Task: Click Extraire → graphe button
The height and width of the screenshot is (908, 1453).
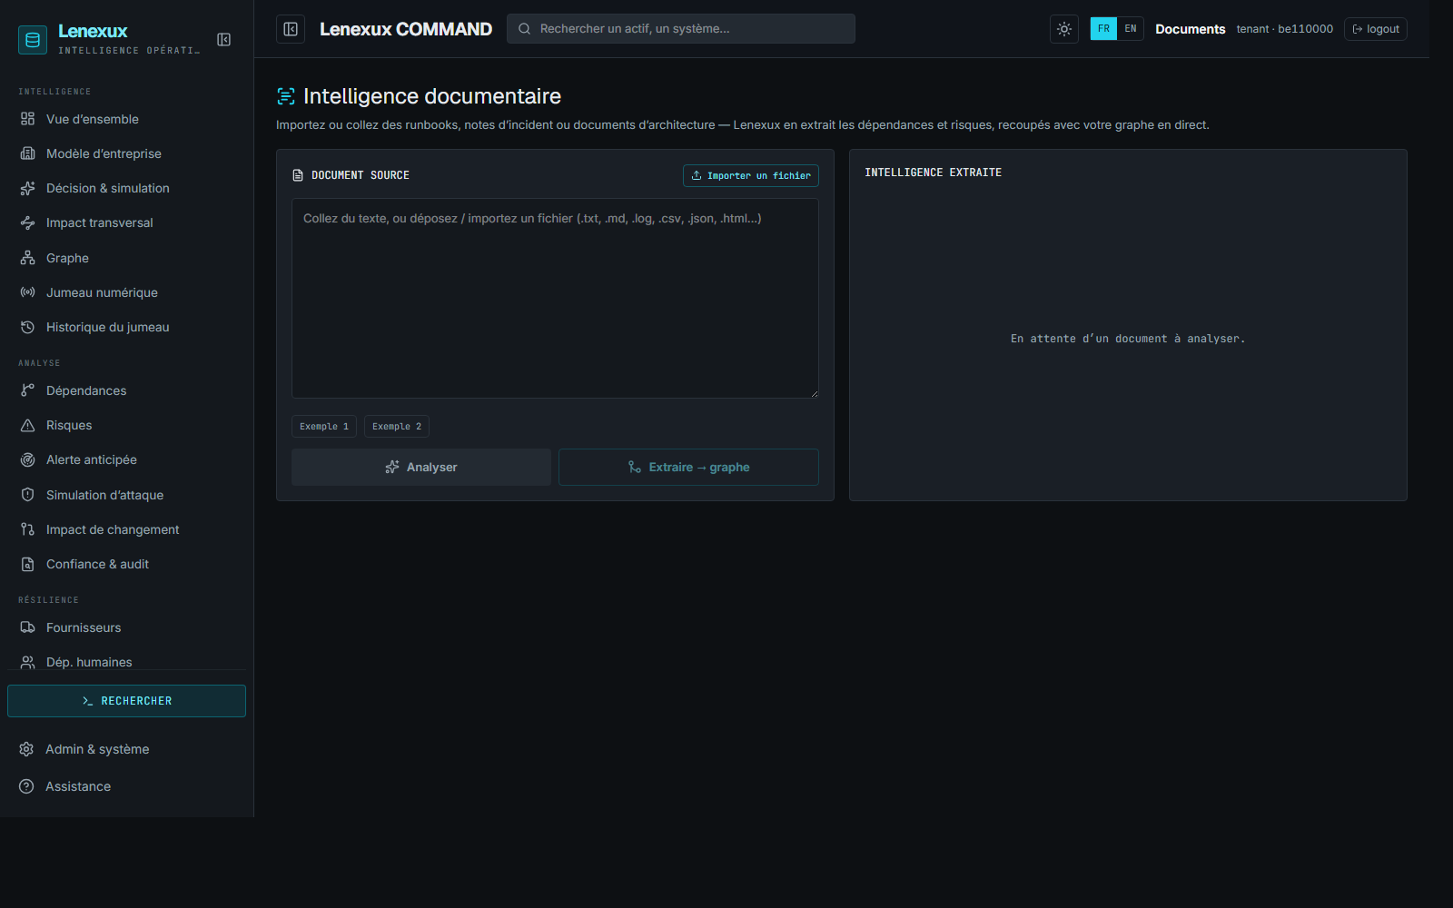Action: [x=688, y=467]
